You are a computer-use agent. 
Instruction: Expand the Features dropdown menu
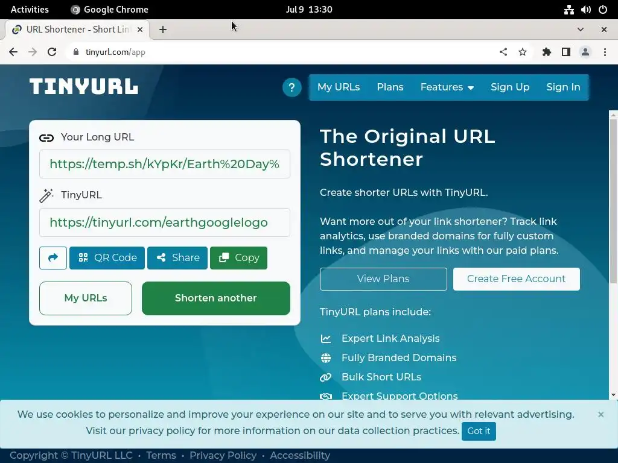click(447, 87)
